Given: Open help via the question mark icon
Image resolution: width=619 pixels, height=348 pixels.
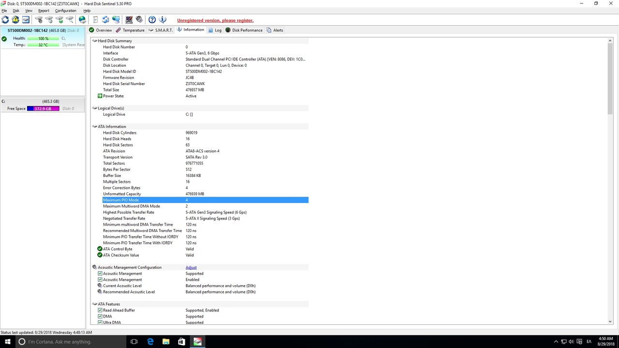Looking at the screenshot, I should point(152,20).
